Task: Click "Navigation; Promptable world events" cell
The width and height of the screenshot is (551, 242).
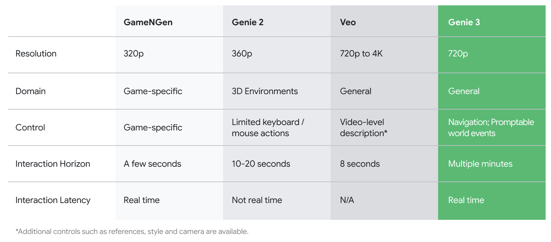Action: point(491,127)
